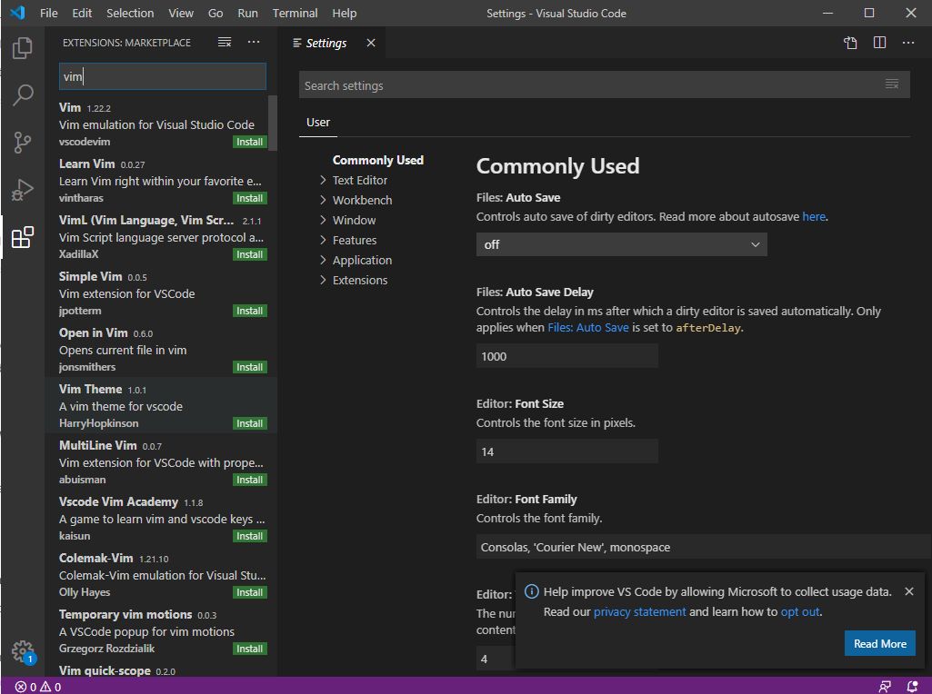Open the Help menu
Viewport: 932px width, 694px height.
click(x=344, y=13)
